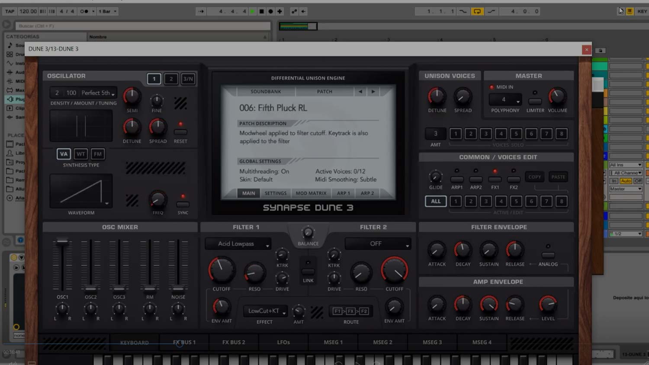Screen dimensions: 649x365
Task: Toggle the FX2 switch
Action: click(514, 179)
